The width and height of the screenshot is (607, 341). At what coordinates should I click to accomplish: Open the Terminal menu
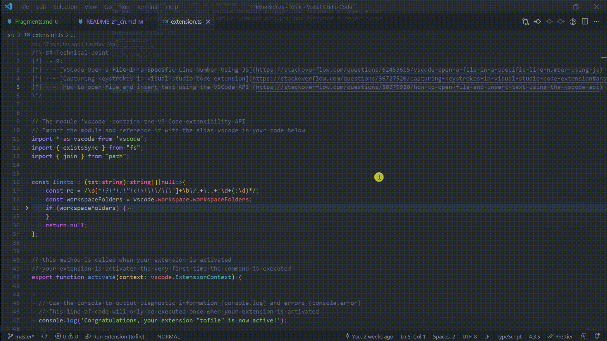147,7
